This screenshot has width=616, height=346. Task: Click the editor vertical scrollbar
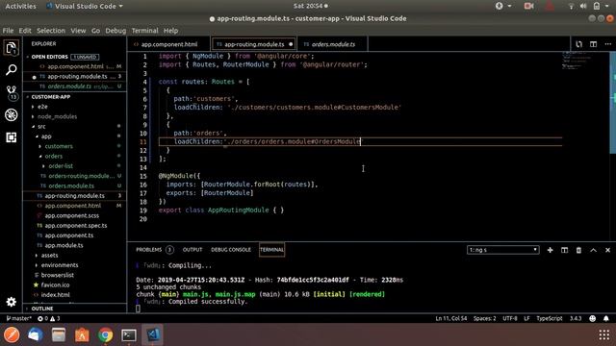[612, 103]
